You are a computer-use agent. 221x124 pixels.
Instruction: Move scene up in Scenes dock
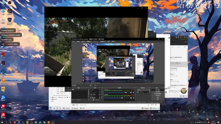coord(78,100)
